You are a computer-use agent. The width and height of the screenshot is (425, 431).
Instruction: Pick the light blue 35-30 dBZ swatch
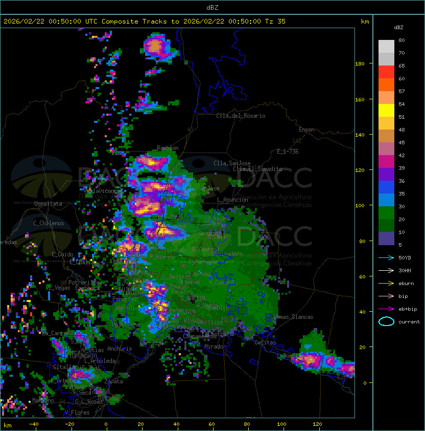pos(386,200)
